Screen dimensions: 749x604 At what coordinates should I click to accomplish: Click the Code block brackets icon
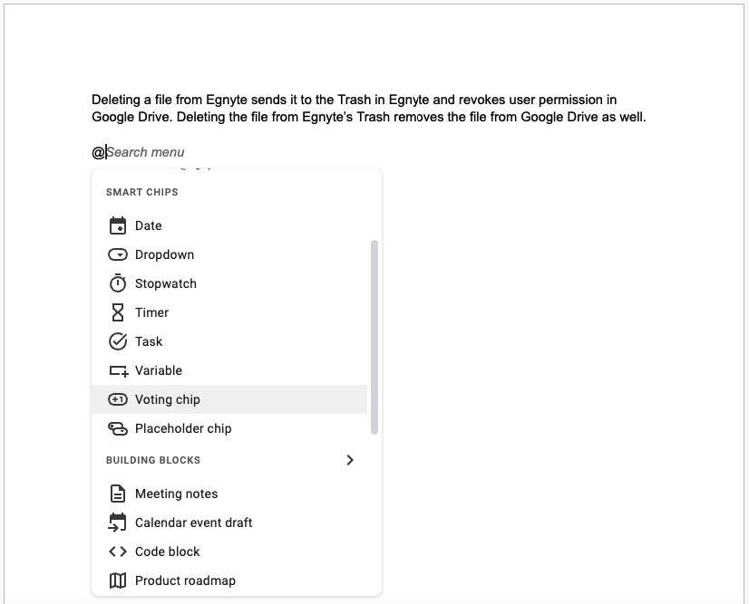[x=118, y=551]
